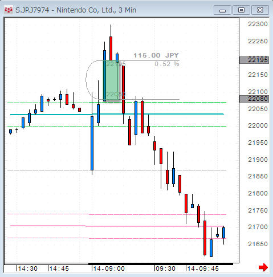The width and height of the screenshot is (273, 277).
Task: Minimize the Nintendo chart window
Action: (222, 10)
